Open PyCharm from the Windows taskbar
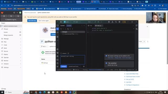This screenshot has height=94, width=168. (75, 92)
